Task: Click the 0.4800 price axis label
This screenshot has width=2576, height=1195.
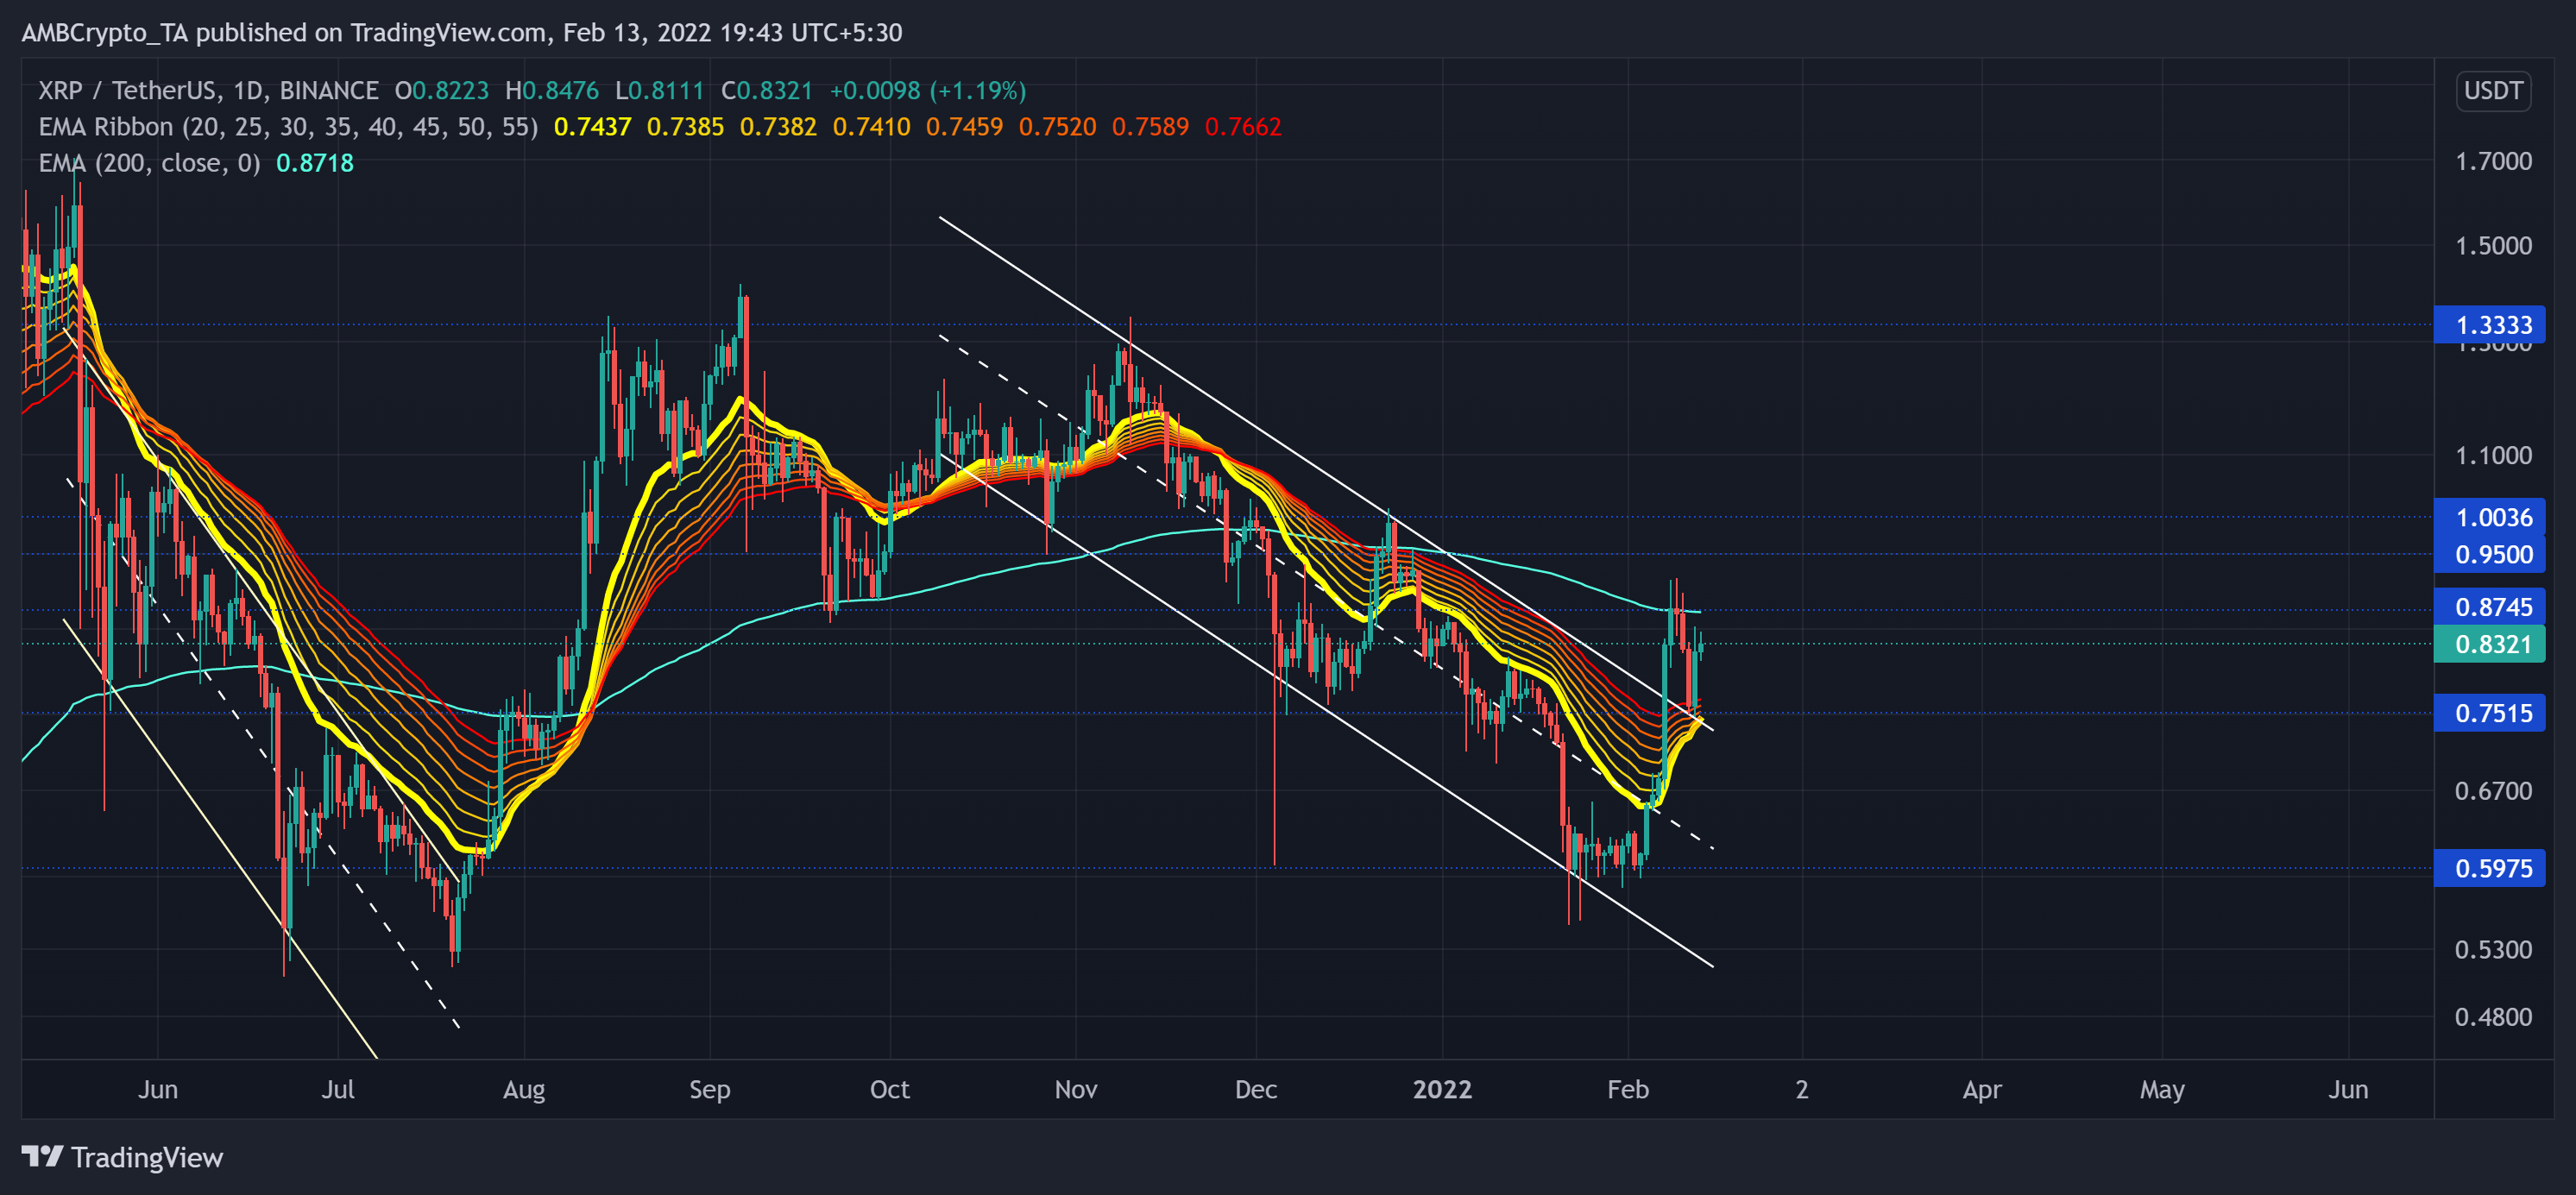Action: [x=2493, y=1017]
